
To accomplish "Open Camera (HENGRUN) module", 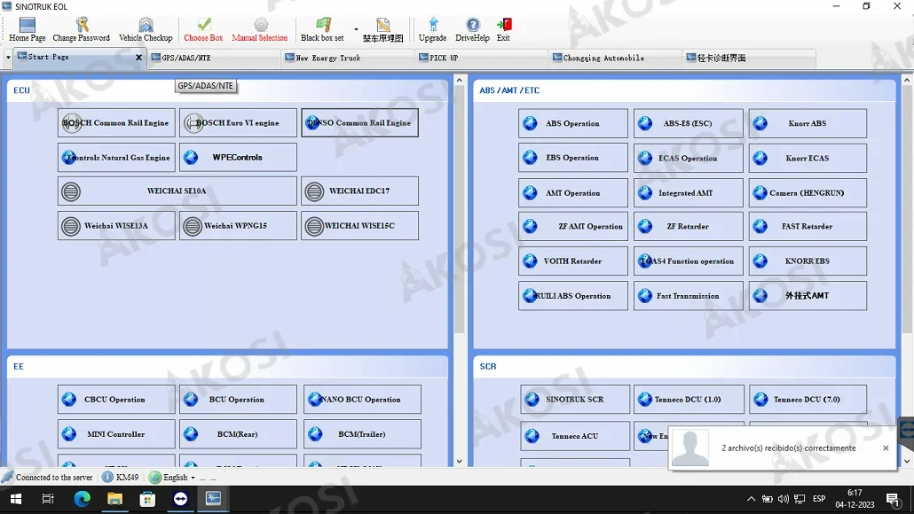I will coord(808,192).
